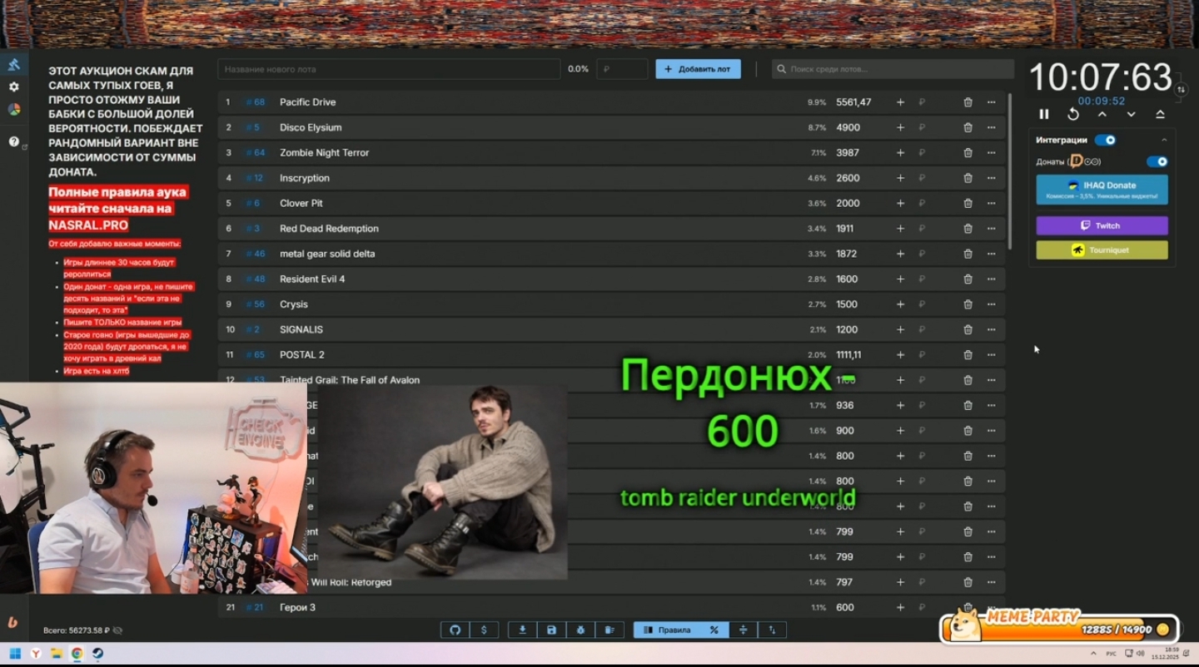The height and width of the screenshot is (667, 1199).
Task: Click the bug icon in bottom toolbar
Action: pyautogui.click(x=580, y=630)
